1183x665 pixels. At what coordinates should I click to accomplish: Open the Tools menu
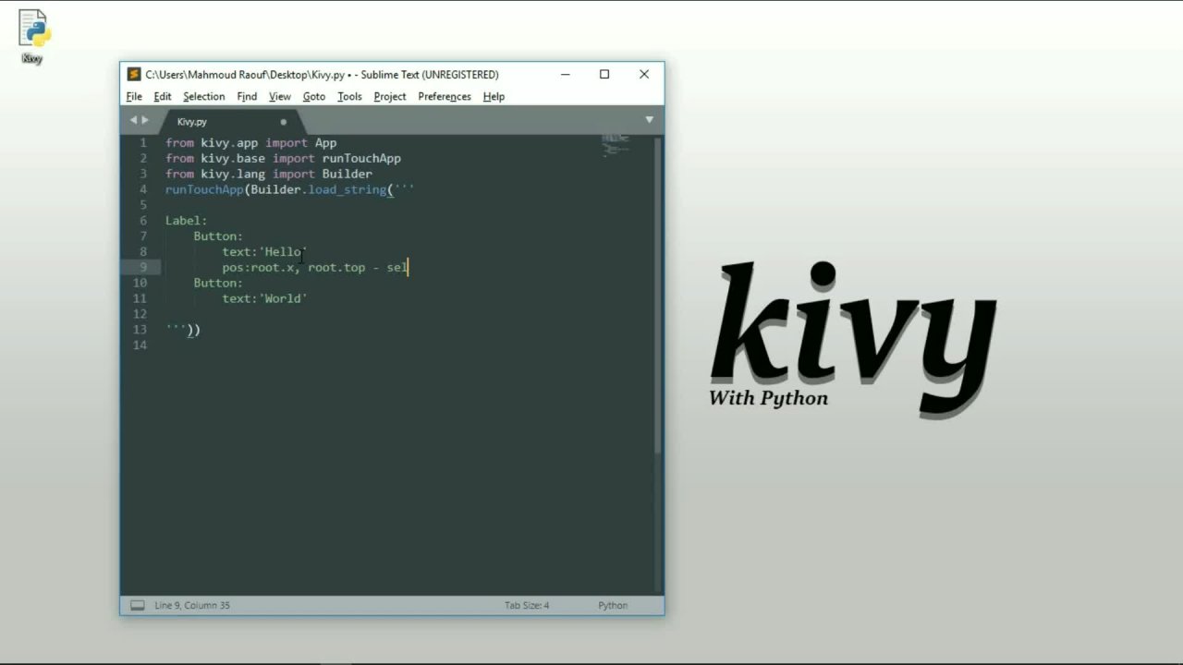(349, 97)
